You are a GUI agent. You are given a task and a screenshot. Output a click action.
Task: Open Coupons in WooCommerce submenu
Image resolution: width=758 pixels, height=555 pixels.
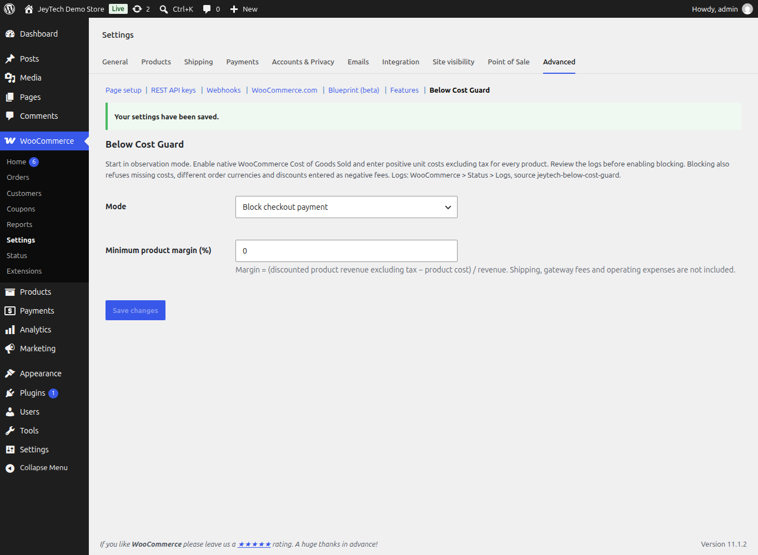pyautogui.click(x=21, y=209)
